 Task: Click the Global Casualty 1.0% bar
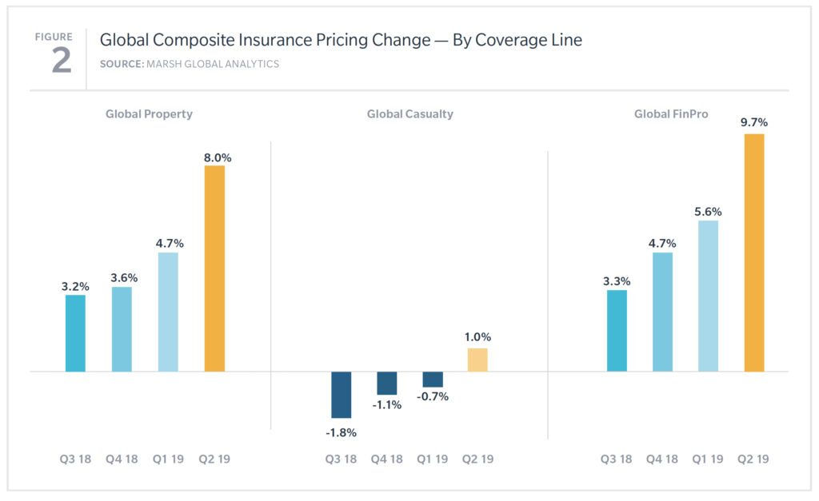[x=477, y=360]
